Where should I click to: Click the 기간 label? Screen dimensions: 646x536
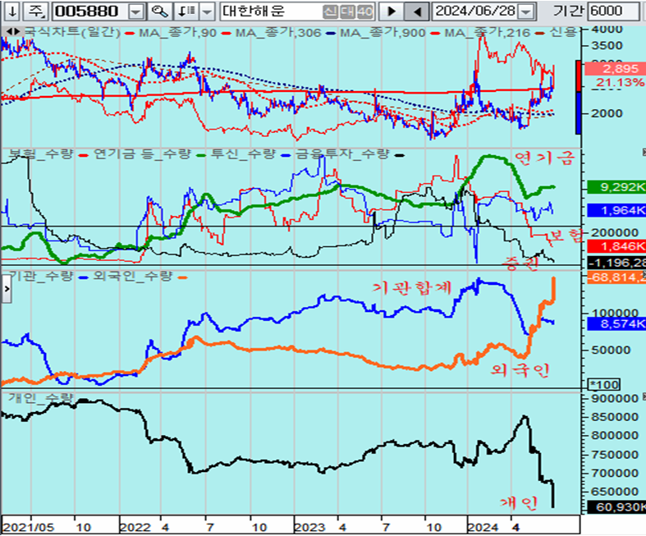(570, 11)
